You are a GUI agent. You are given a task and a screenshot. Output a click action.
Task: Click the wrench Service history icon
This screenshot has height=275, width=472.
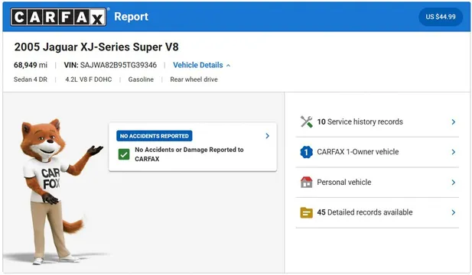(307, 121)
